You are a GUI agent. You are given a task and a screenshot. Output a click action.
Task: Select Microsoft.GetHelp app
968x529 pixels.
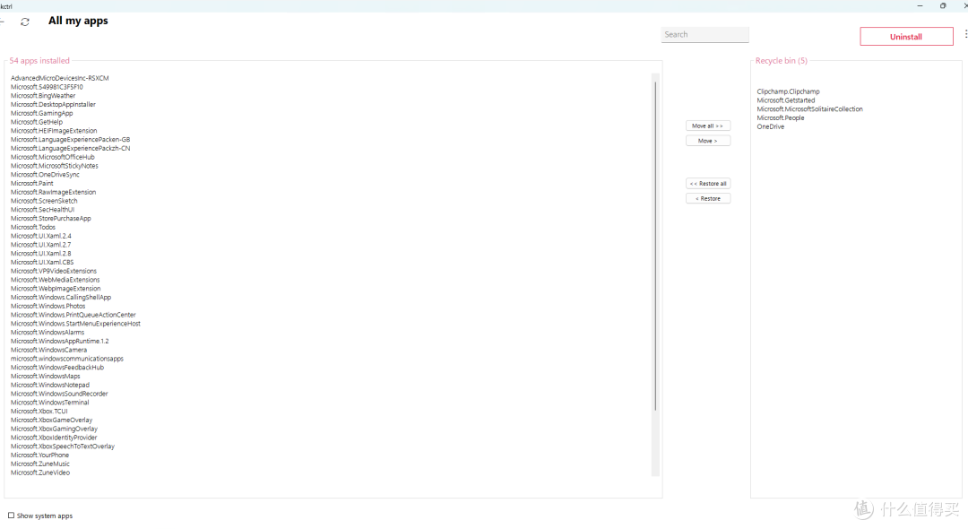pyautogui.click(x=37, y=122)
